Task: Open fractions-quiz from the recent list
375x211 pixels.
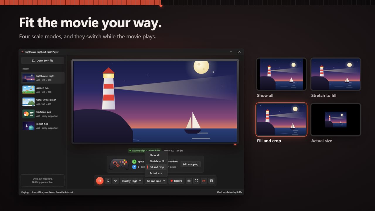Action: [43, 114]
